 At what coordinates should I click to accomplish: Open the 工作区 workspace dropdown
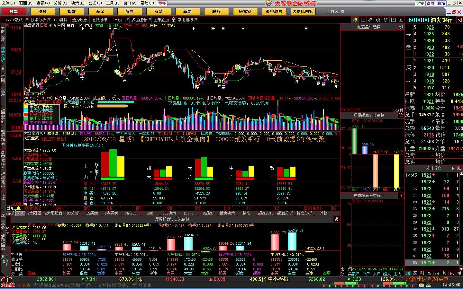343,12
